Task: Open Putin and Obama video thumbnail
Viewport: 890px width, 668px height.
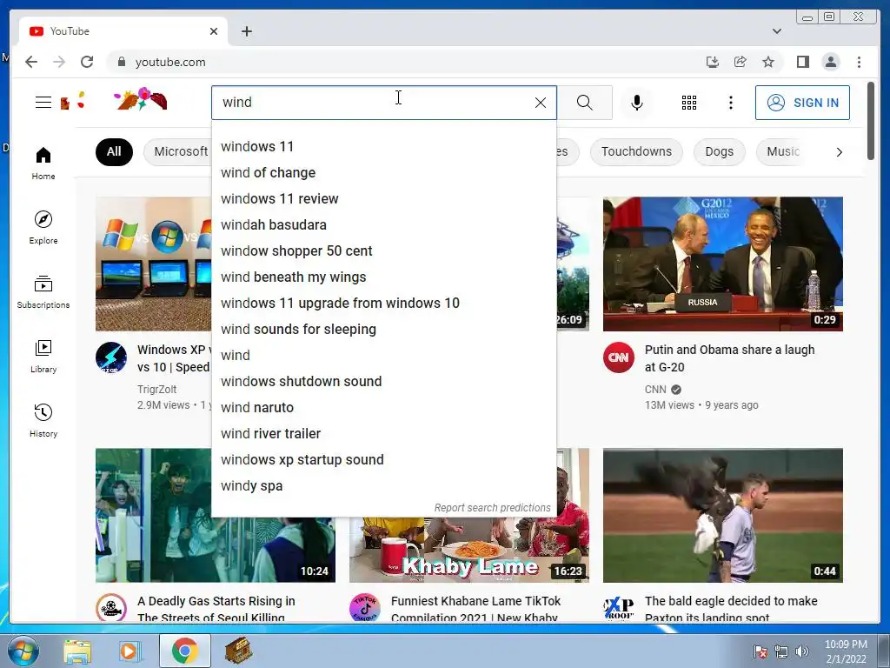Action: (722, 264)
